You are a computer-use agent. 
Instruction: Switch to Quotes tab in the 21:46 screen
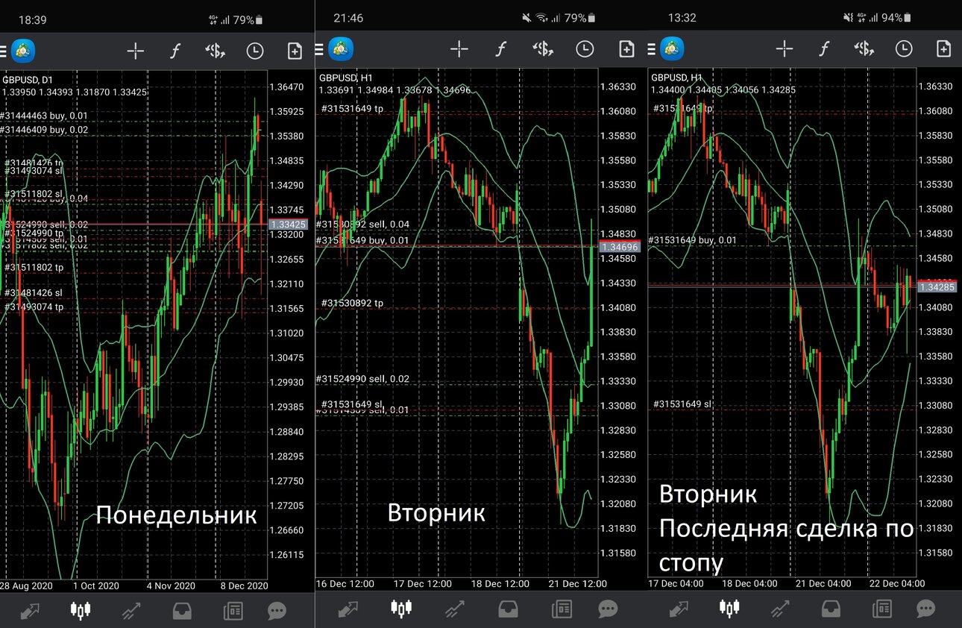click(x=349, y=610)
